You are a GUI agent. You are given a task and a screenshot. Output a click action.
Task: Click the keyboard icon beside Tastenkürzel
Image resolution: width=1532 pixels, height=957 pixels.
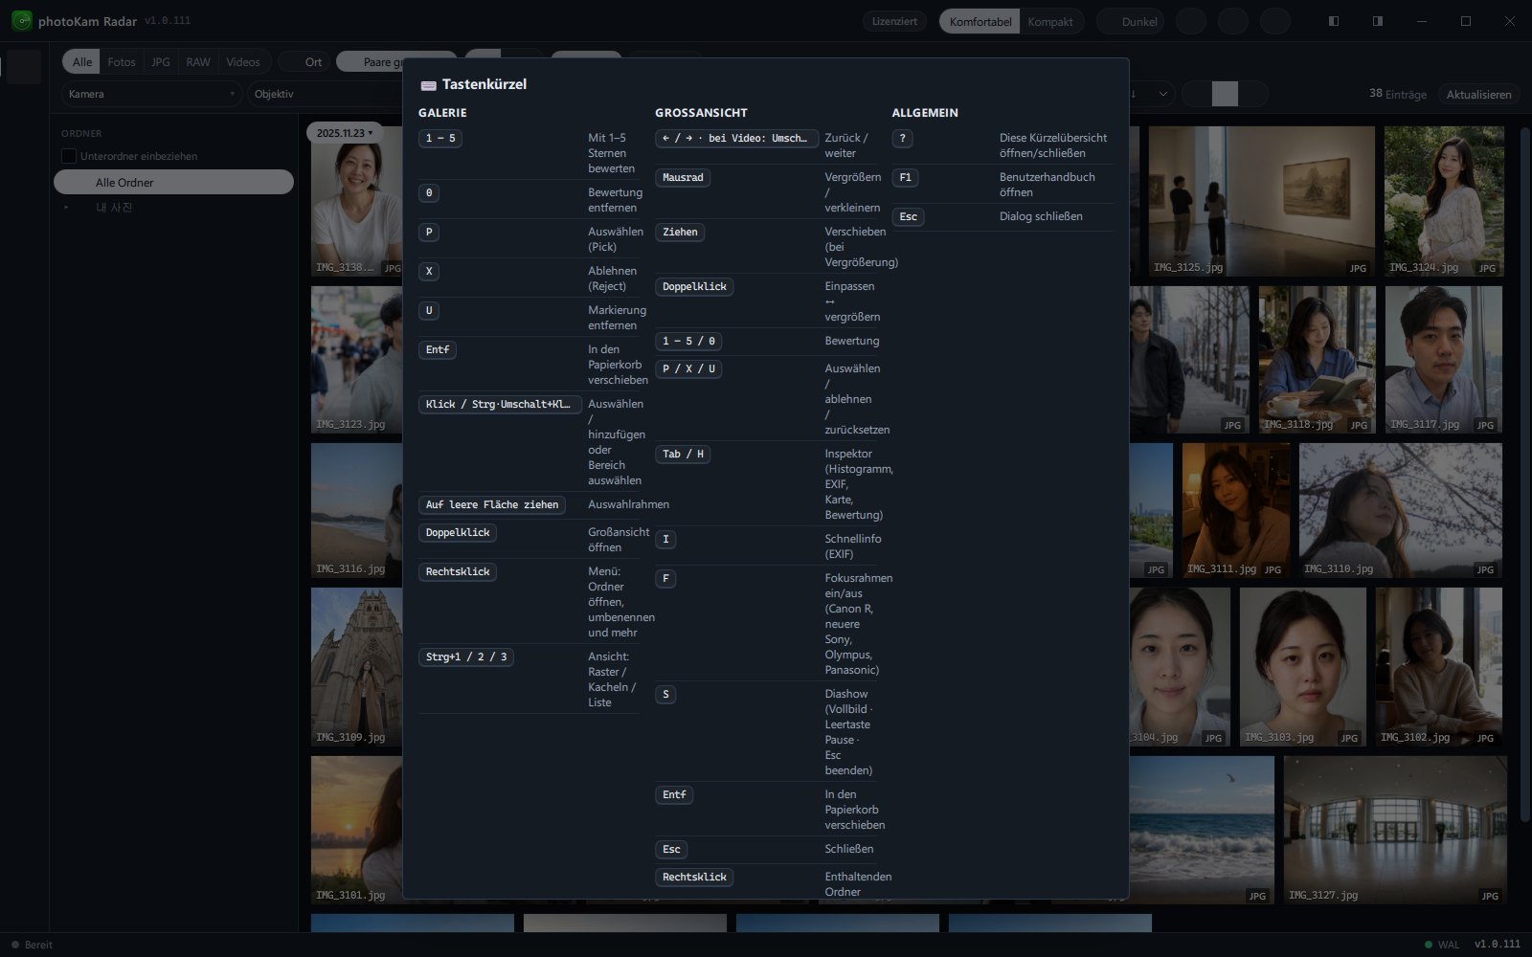click(428, 85)
